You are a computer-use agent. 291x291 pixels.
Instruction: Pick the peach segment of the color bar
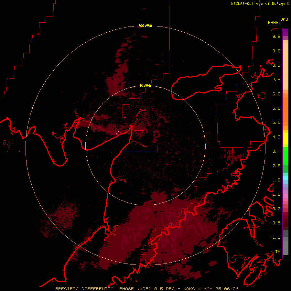[x=286, y=66]
